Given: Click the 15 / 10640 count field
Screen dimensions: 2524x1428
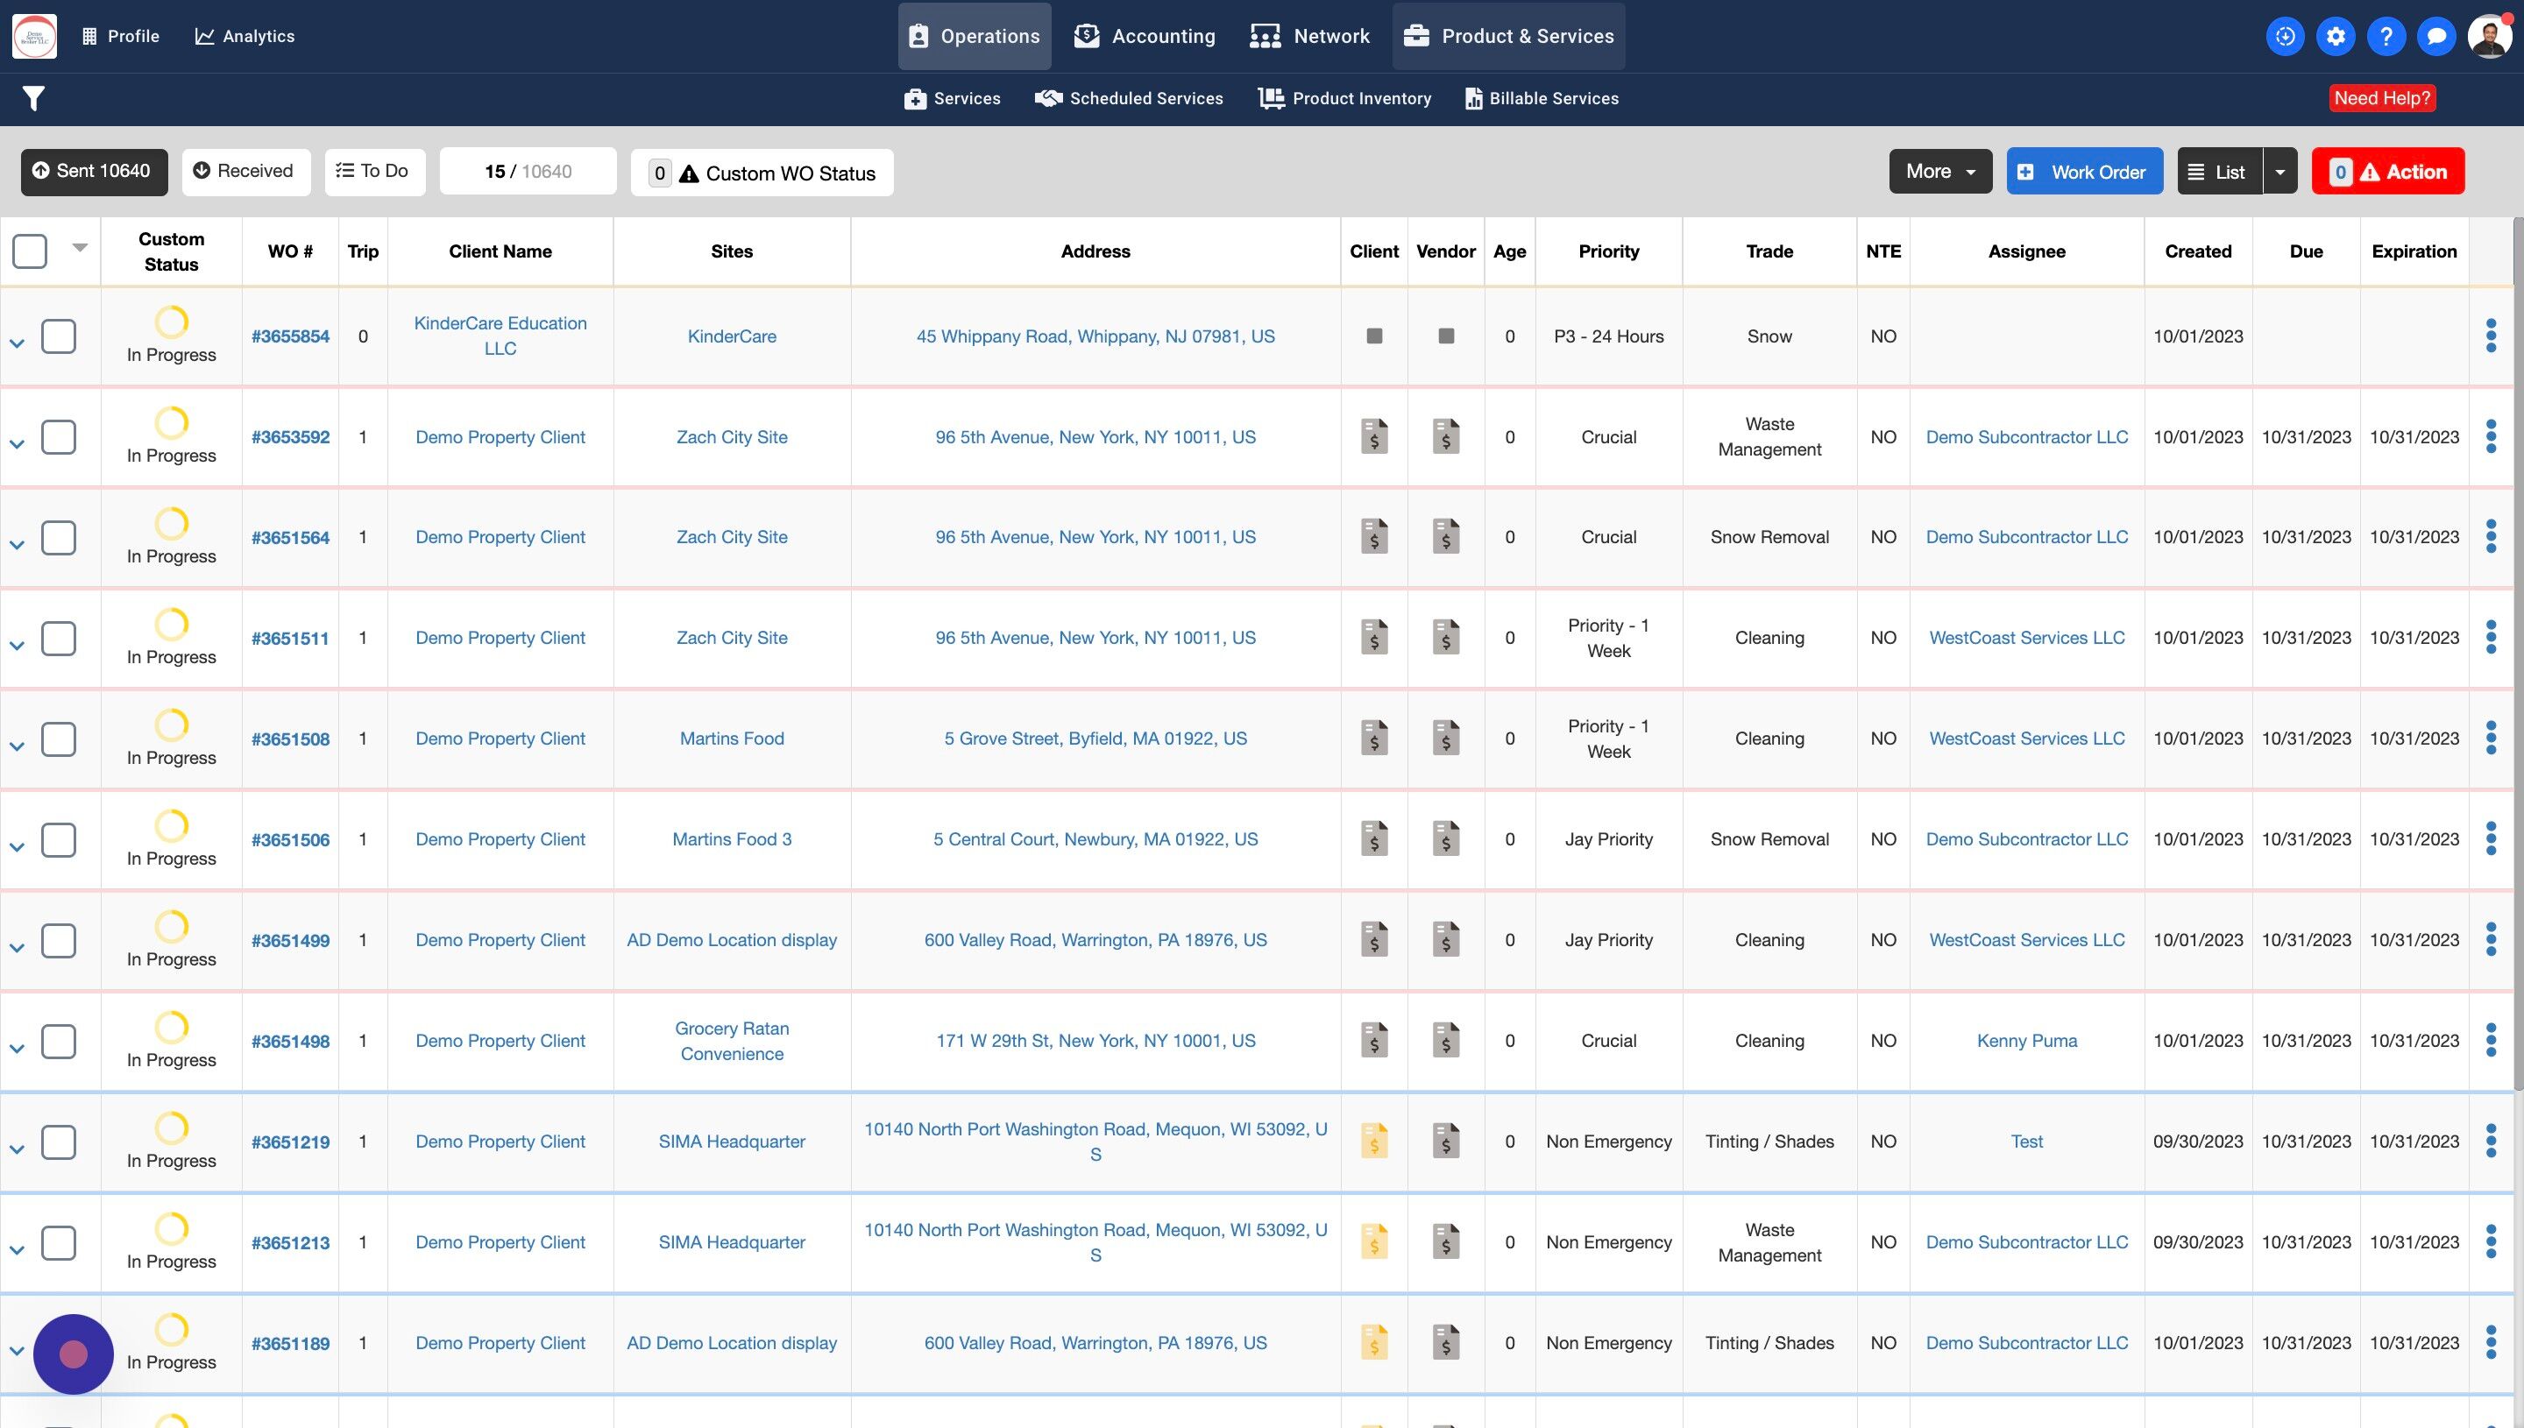Looking at the screenshot, I should click(x=528, y=172).
